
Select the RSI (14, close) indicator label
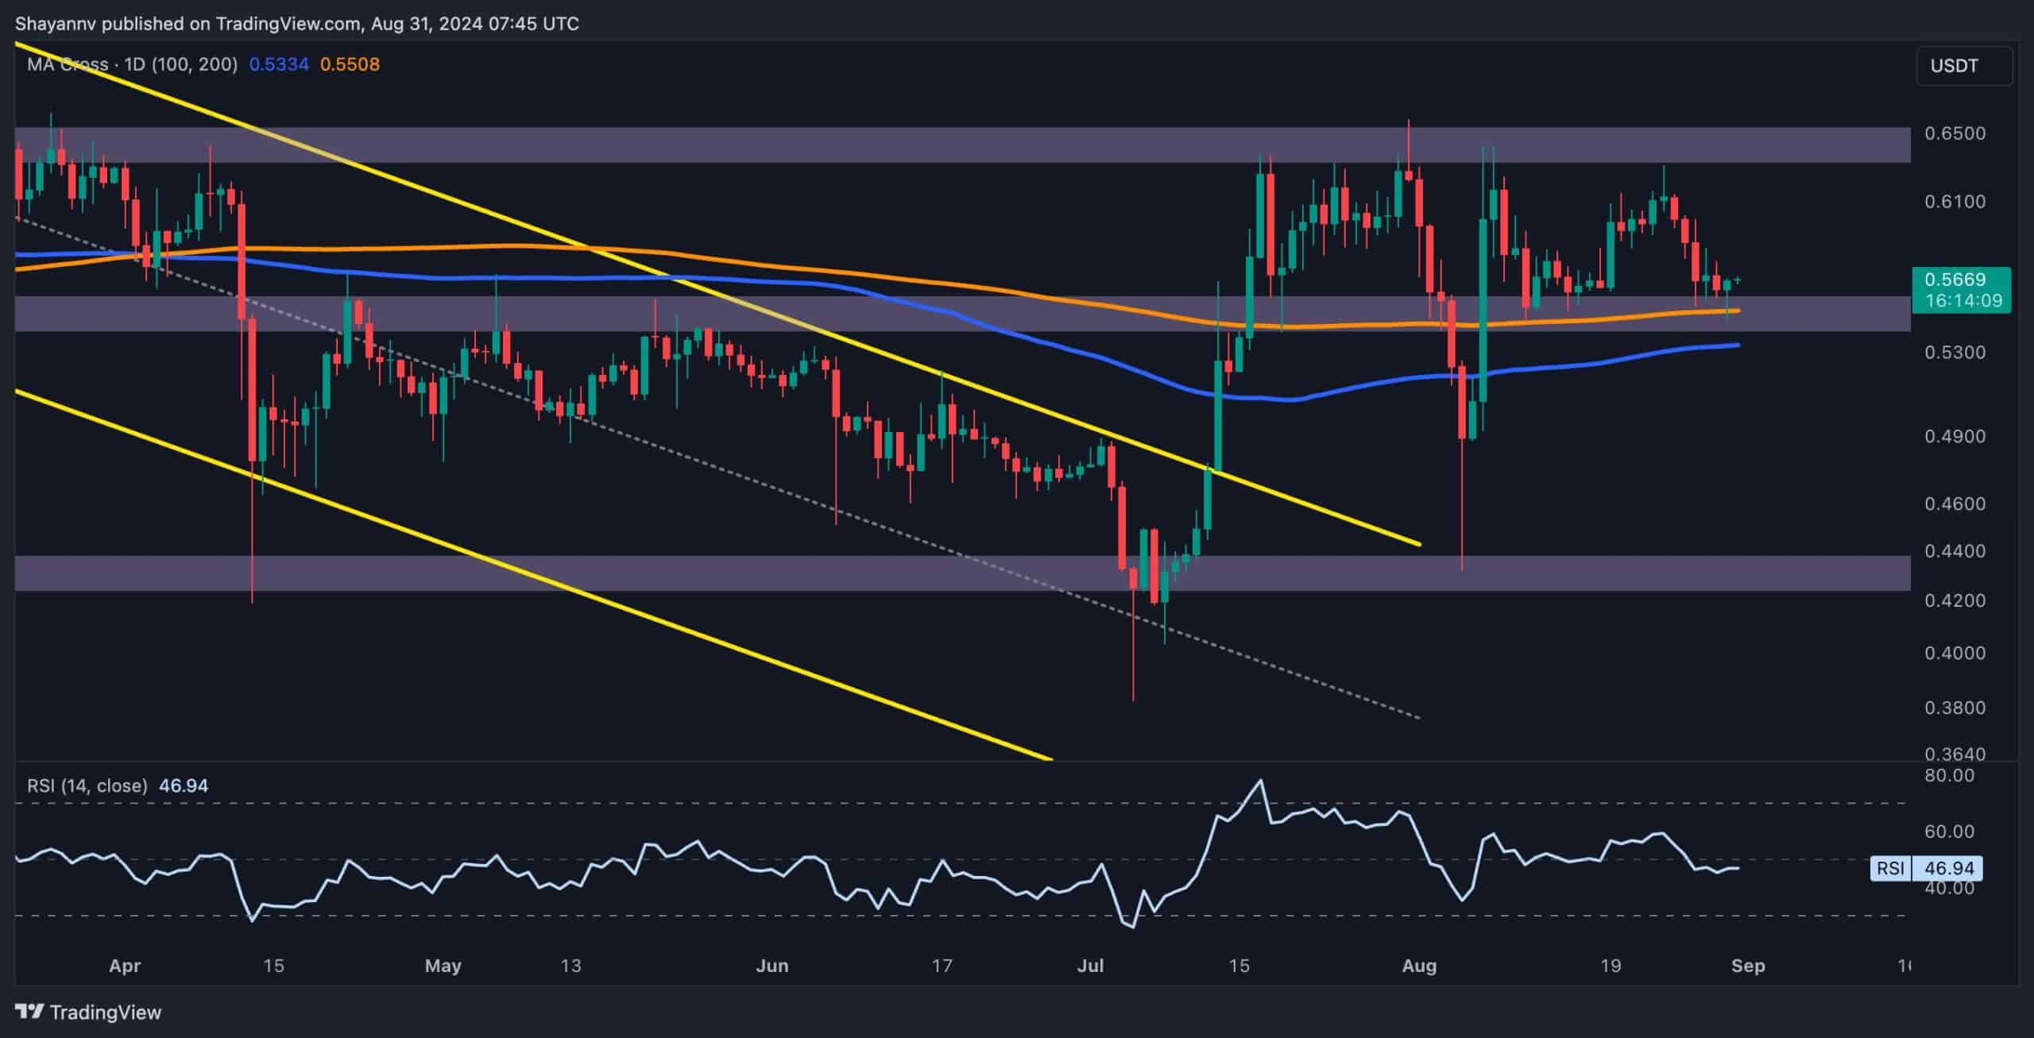click(87, 785)
